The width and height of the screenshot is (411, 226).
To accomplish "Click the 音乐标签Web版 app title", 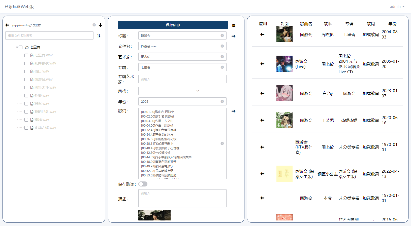I will tap(19, 7).
